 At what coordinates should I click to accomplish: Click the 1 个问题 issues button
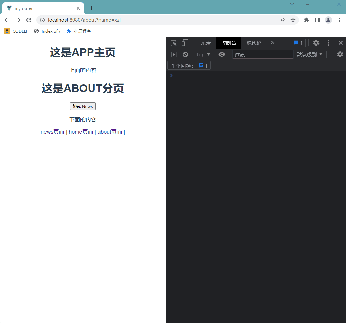(189, 66)
